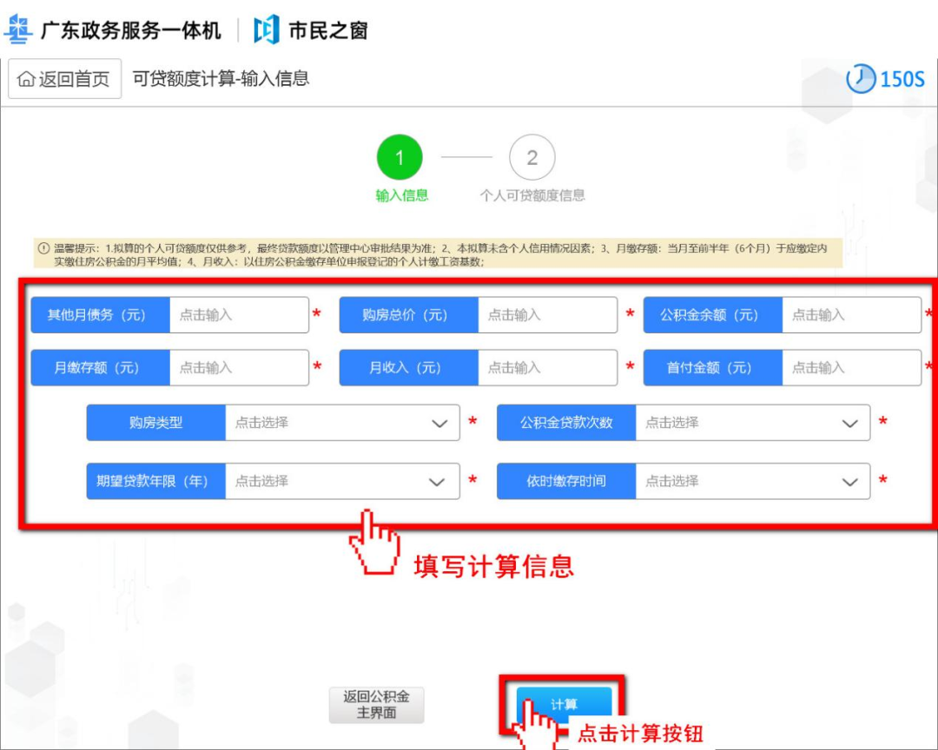The image size is (938, 750).
Task: Open the 期望贷款年限 dropdown
Action: click(x=342, y=481)
